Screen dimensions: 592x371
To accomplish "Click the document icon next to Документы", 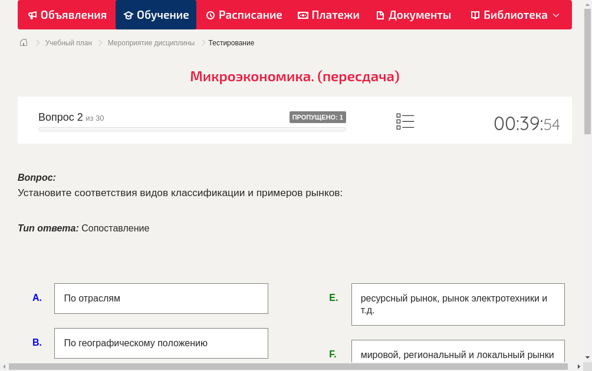I will pos(381,15).
